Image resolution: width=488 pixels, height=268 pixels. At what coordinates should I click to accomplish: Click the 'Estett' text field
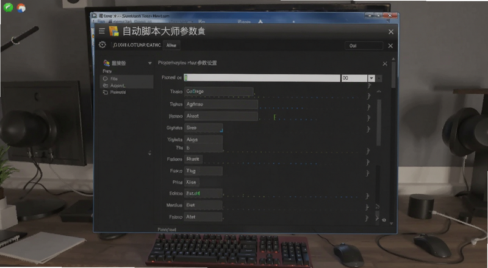click(x=203, y=193)
